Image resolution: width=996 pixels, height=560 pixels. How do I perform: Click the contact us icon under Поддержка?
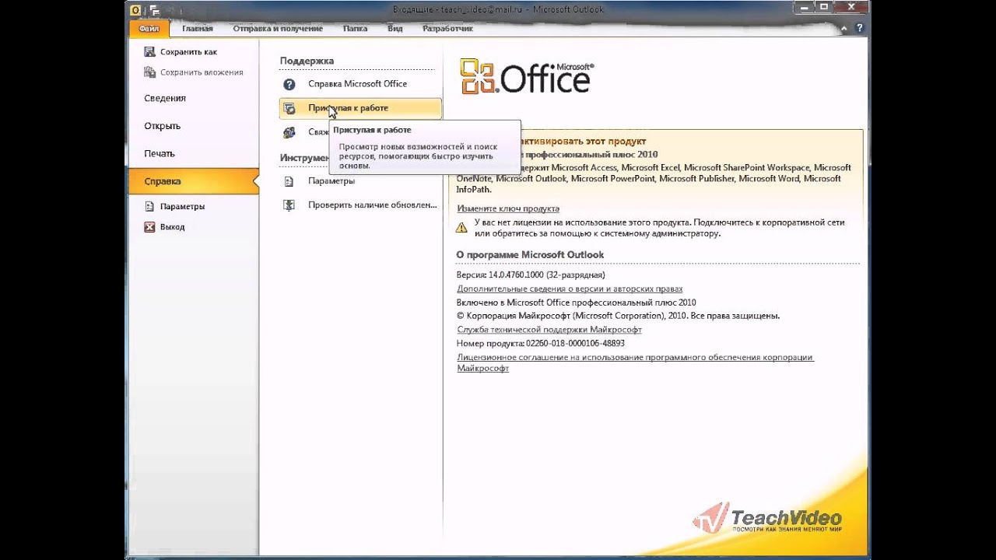(x=289, y=132)
